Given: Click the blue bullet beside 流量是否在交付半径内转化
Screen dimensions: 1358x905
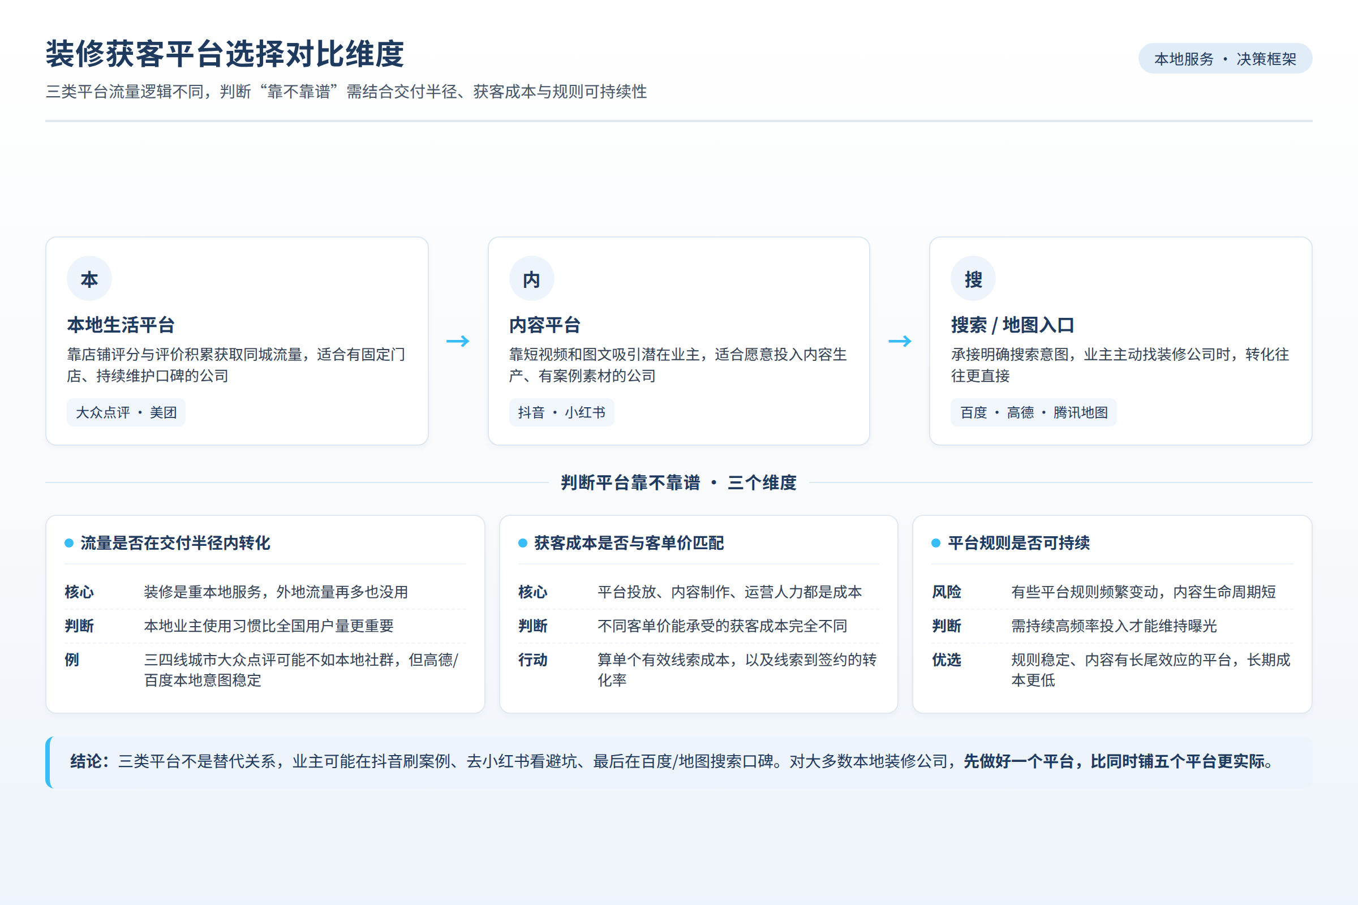Looking at the screenshot, I should click(x=69, y=543).
